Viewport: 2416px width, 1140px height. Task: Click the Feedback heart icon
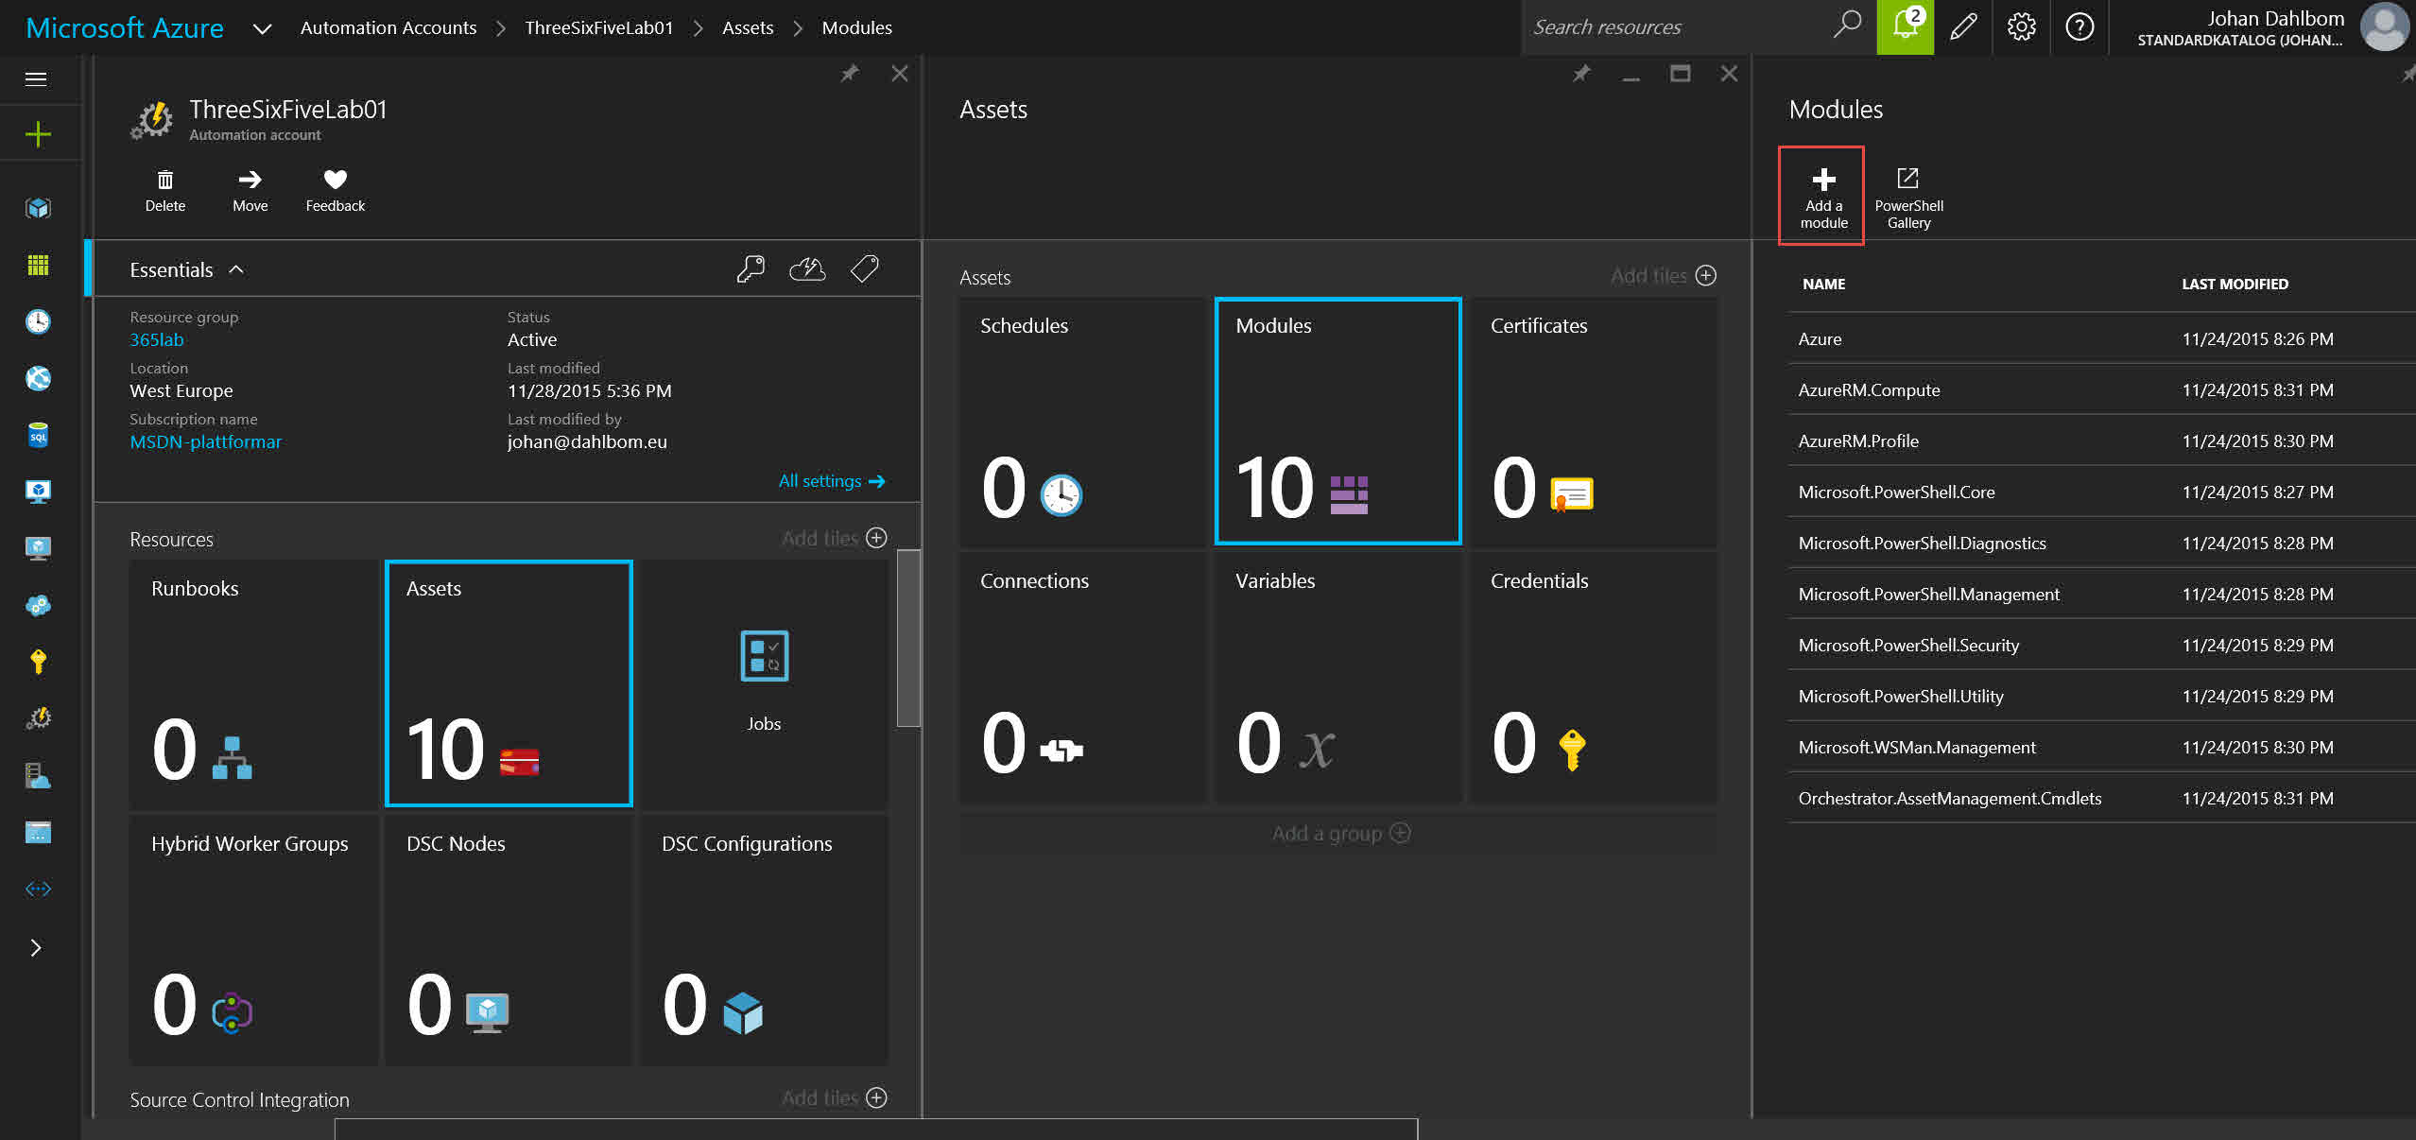click(x=335, y=180)
